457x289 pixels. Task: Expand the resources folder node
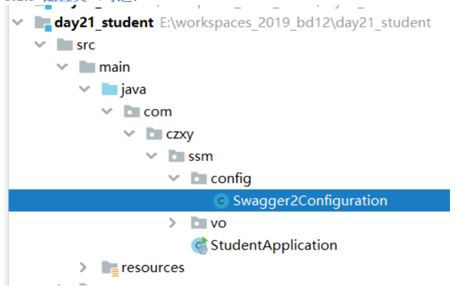(x=83, y=268)
